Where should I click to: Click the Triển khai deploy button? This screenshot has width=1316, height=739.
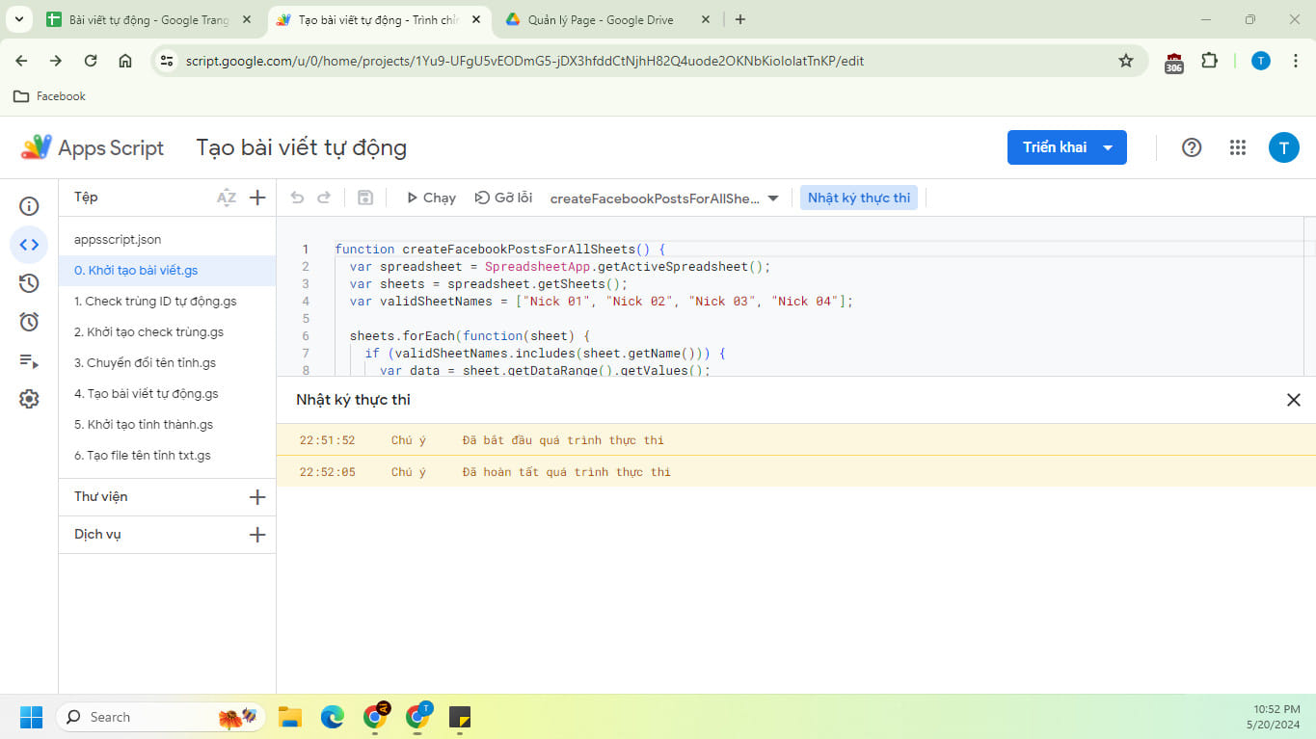coord(1055,147)
